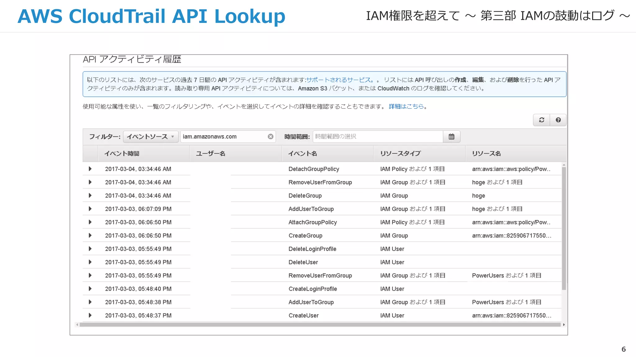This screenshot has height=357, width=636.
Task: Select the DeleteGroup event name
Action: click(x=305, y=196)
